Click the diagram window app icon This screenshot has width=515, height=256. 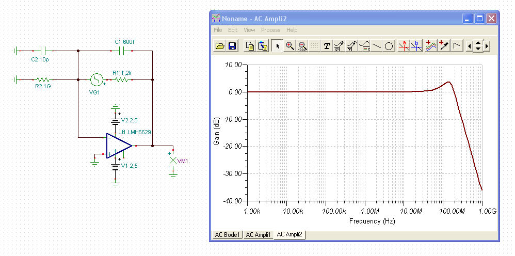pos(216,19)
